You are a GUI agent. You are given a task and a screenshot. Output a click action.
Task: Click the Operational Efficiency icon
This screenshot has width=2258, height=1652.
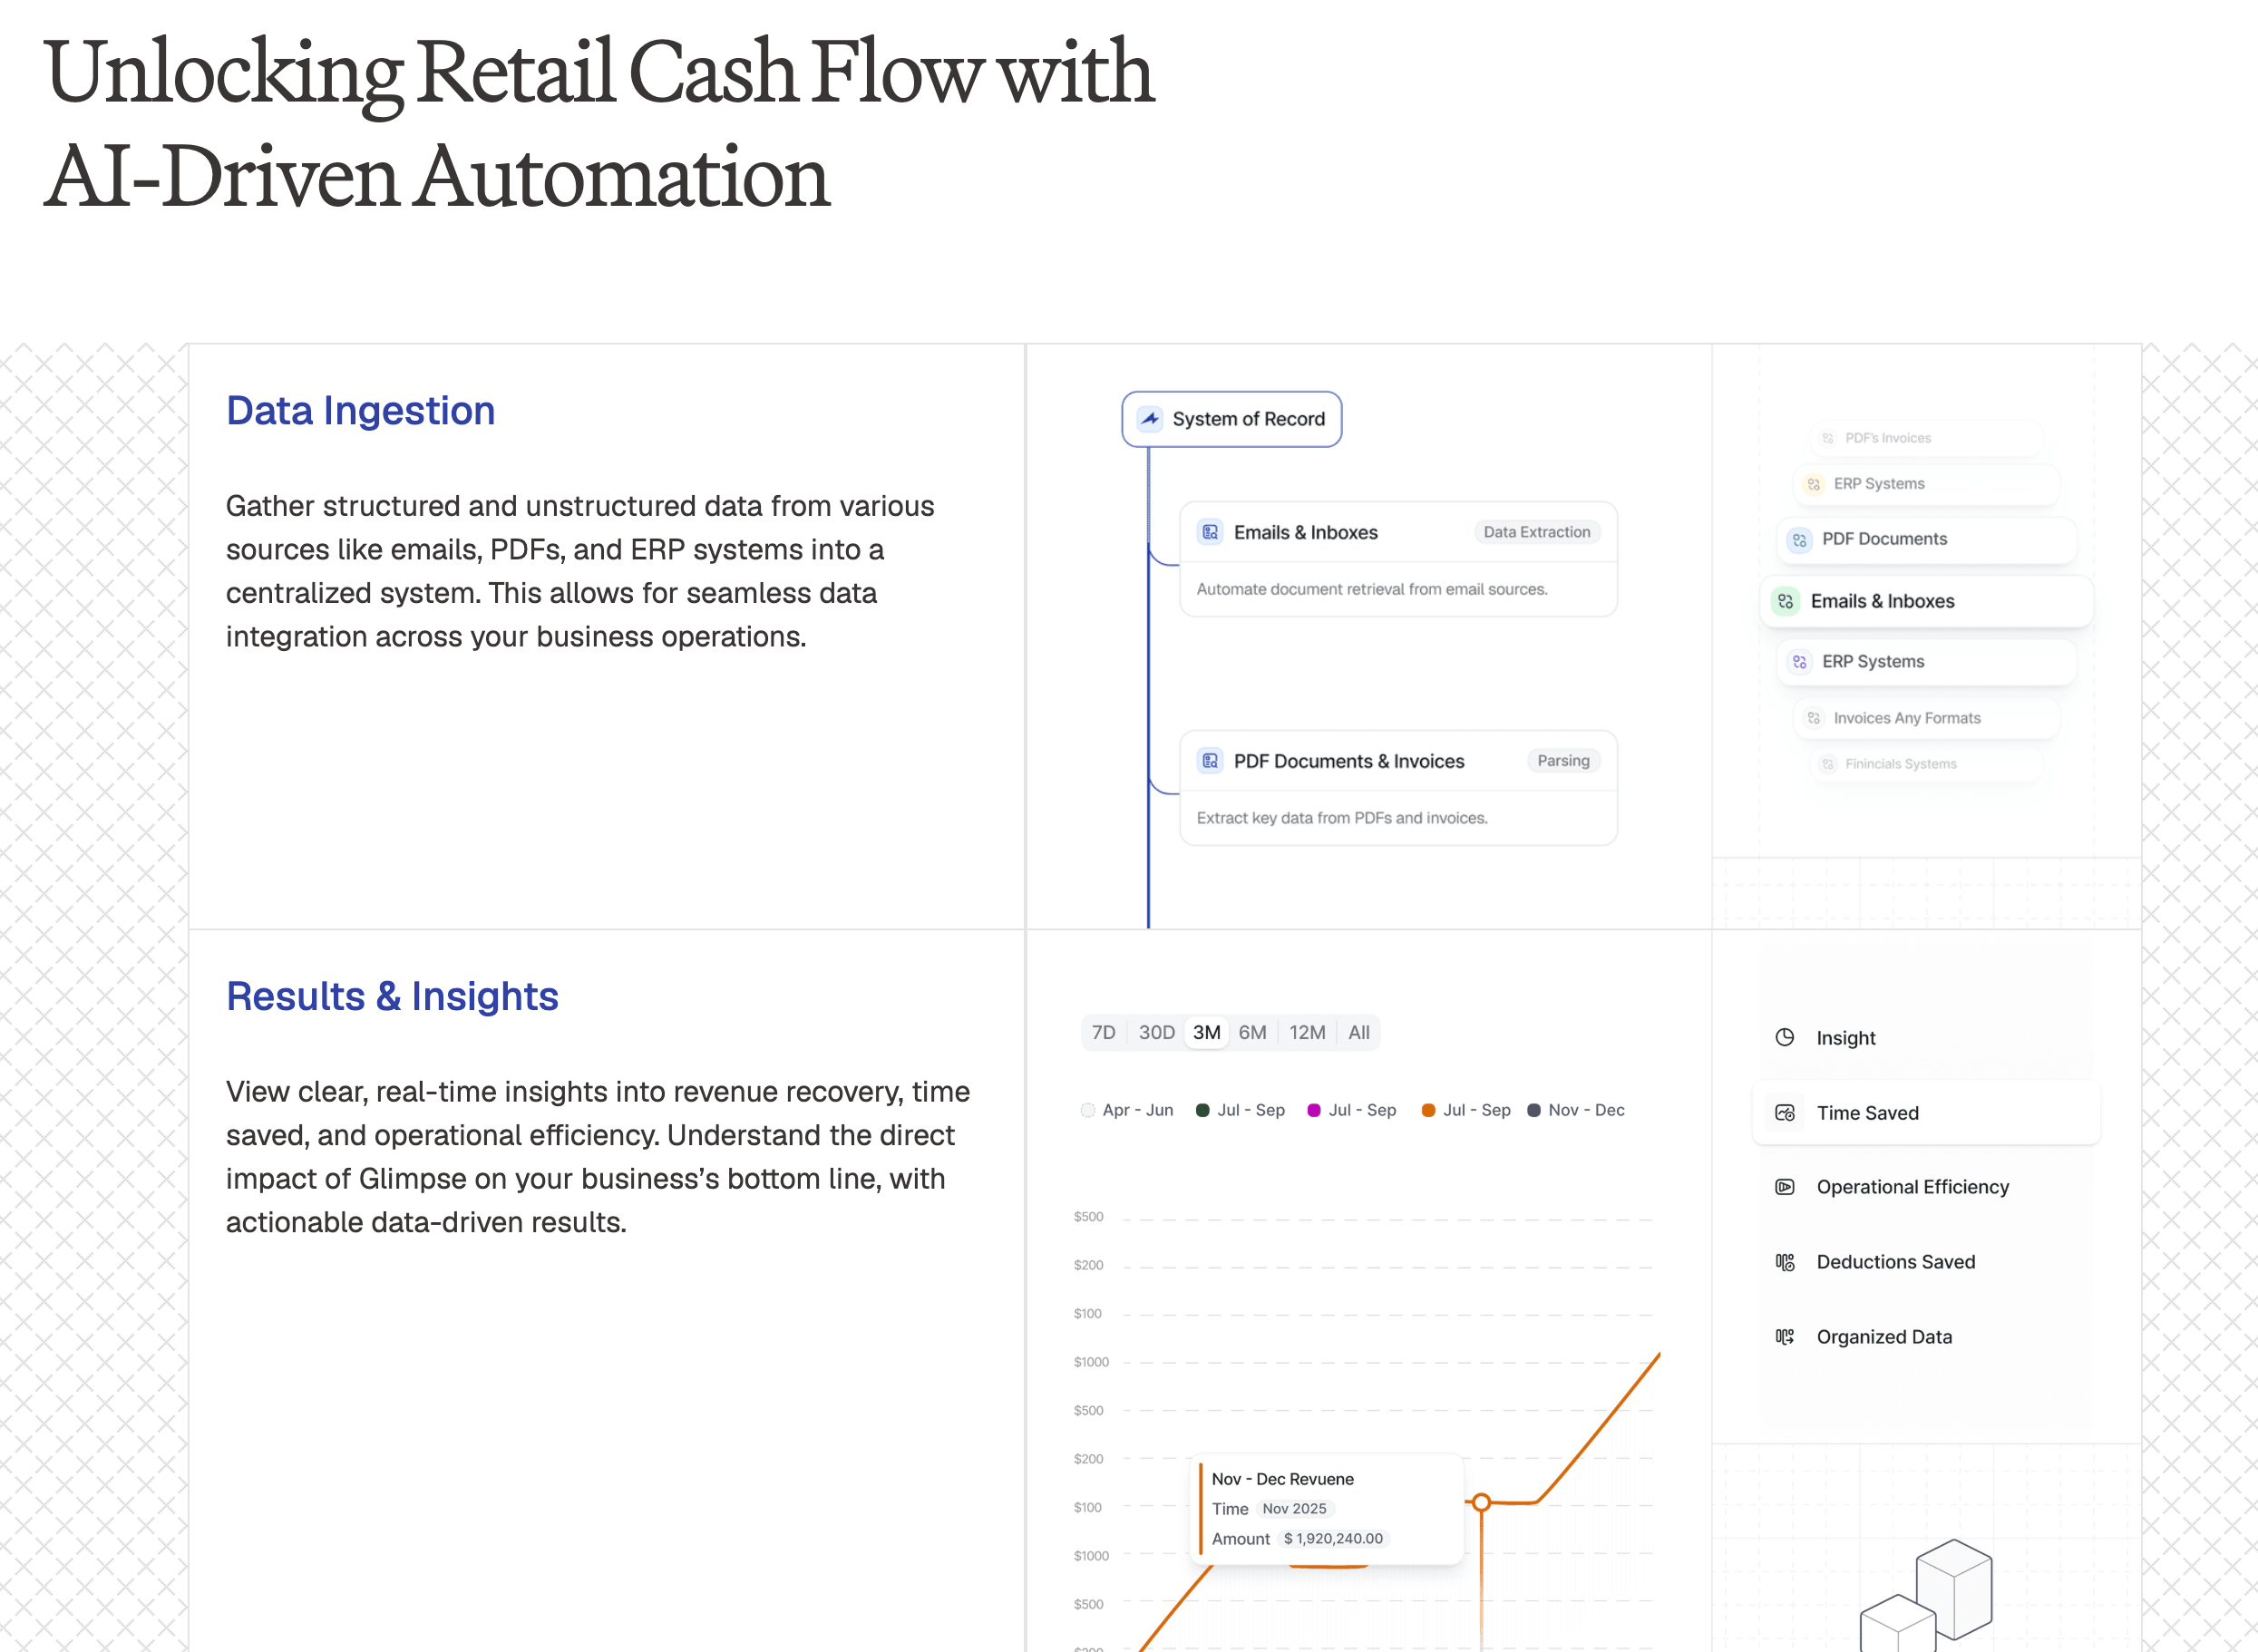point(1785,1187)
